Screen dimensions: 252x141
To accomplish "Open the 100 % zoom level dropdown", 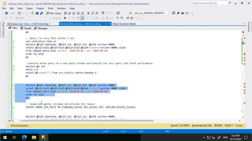I will (x=18, y=121).
